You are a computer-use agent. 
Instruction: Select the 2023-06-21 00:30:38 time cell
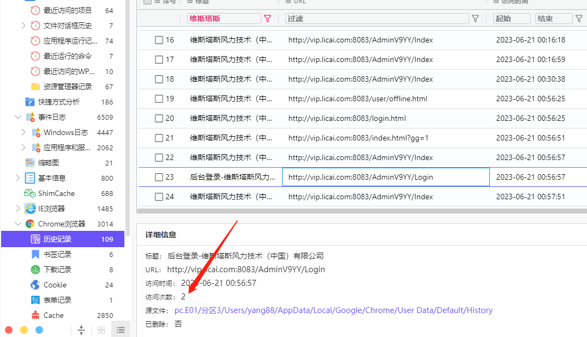click(x=530, y=79)
